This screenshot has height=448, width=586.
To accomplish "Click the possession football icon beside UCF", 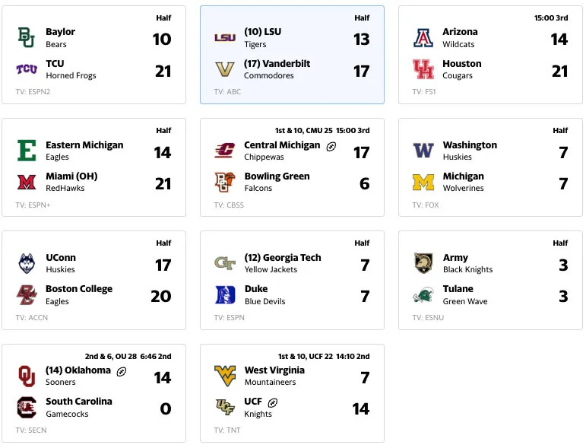I will coord(273,402).
